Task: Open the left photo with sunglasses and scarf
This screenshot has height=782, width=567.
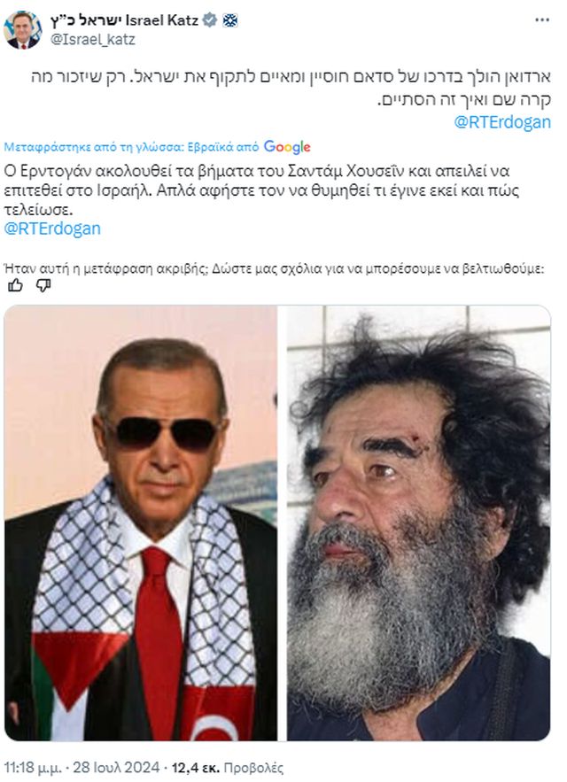Action: click(141, 523)
